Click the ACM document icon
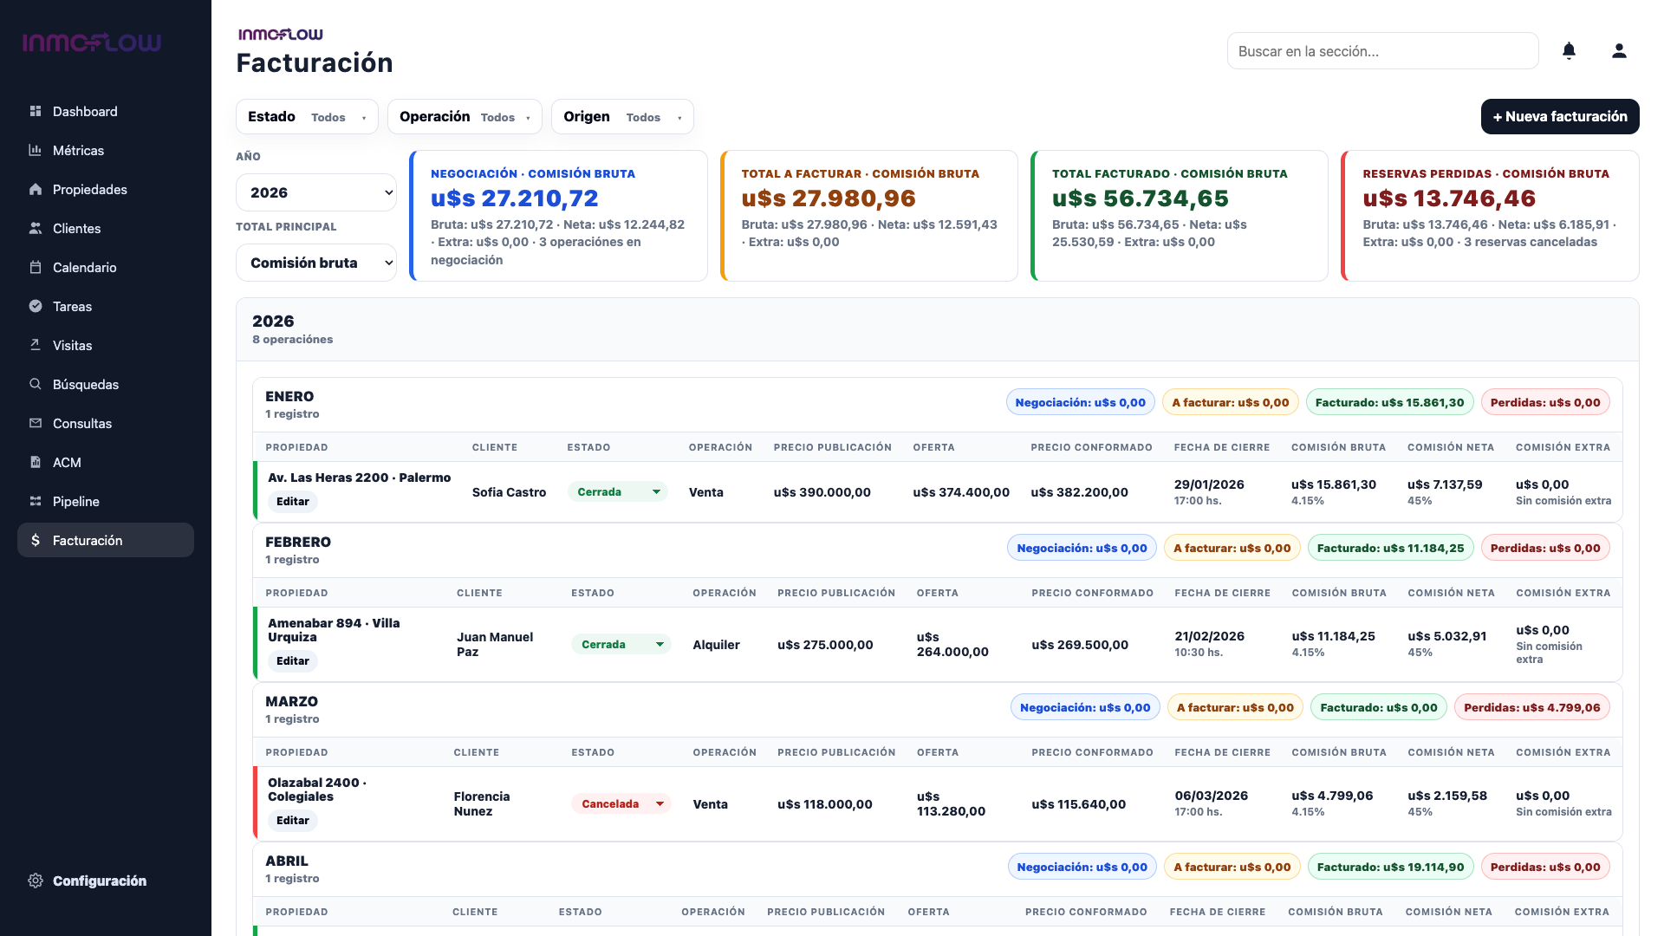This screenshot has height=936, width=1664. 36,462
